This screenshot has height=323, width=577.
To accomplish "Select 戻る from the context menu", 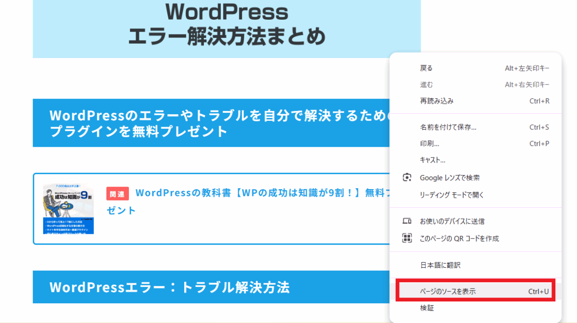I will click(426, 68).
